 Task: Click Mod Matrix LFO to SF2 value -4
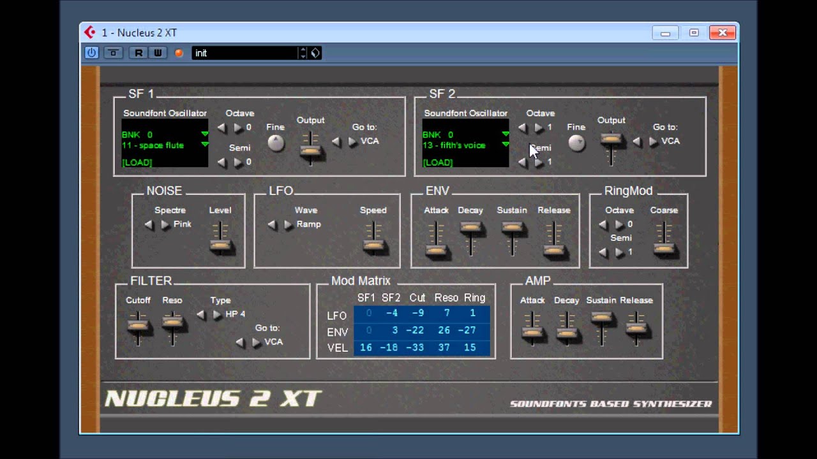click(391, 314)
